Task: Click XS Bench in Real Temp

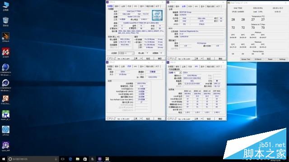Action: (258, 59)
